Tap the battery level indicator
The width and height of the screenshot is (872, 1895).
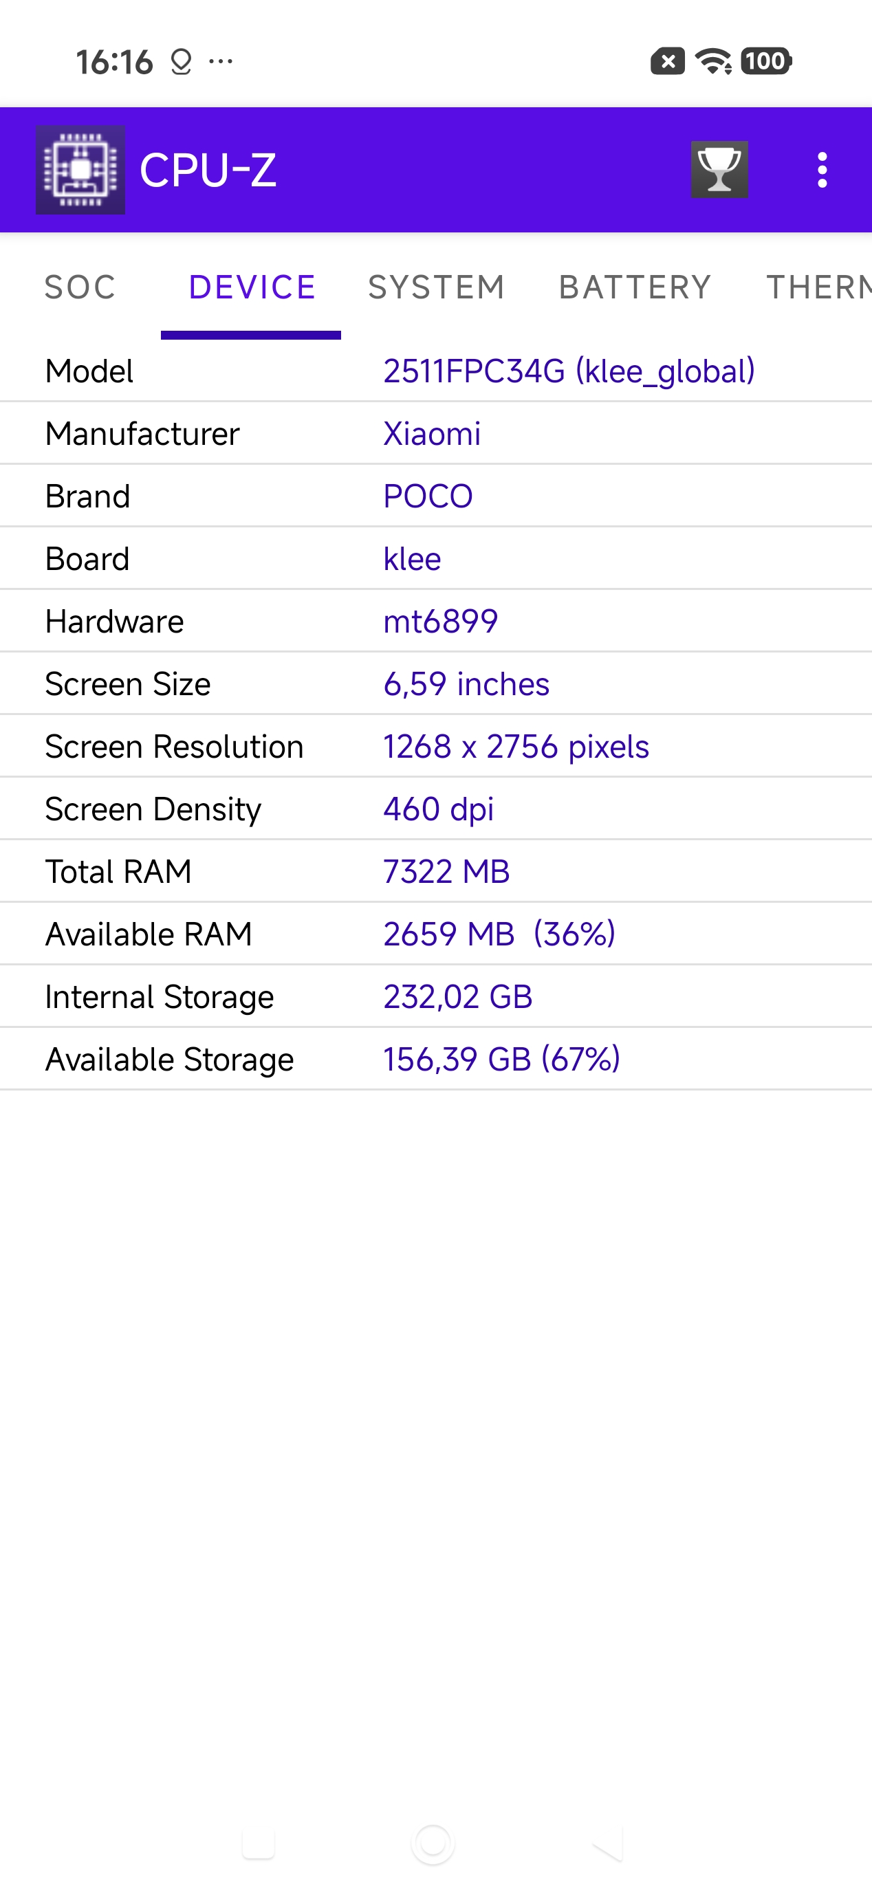[765, 61]
